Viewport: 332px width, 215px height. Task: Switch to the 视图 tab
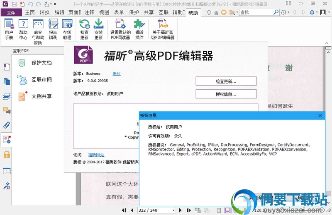click(x=104, y=13)
